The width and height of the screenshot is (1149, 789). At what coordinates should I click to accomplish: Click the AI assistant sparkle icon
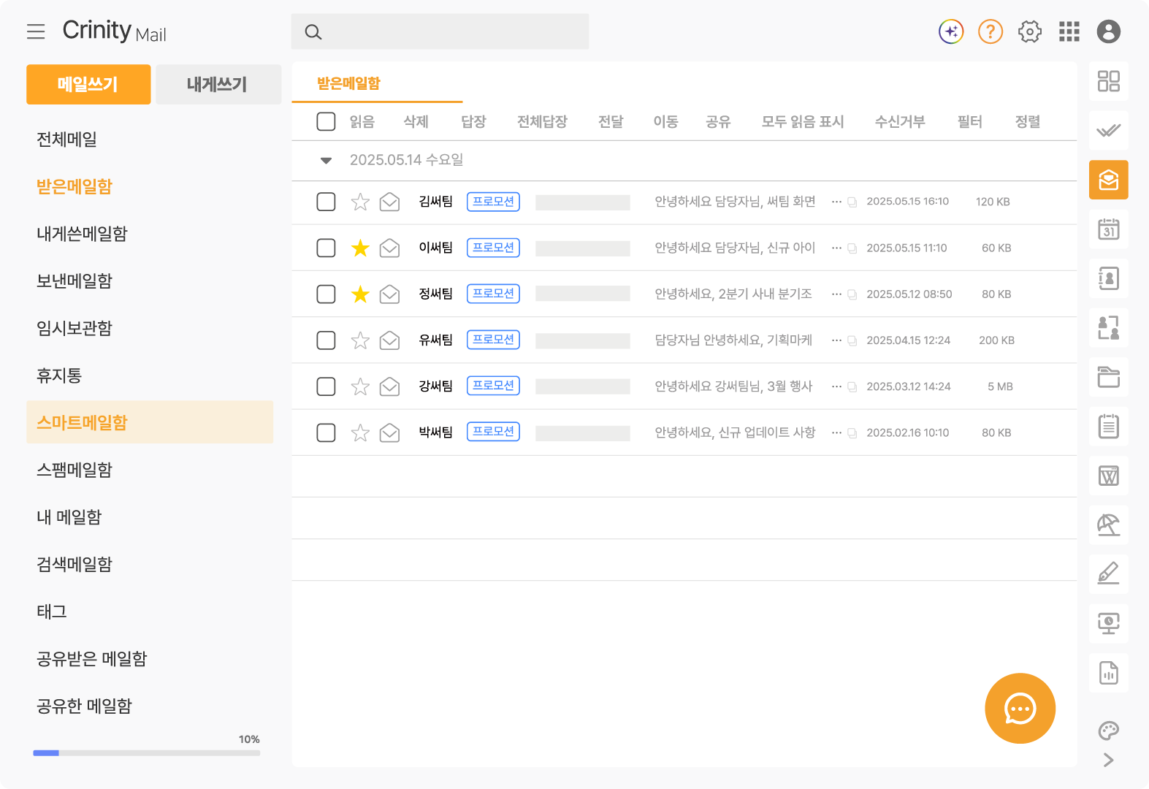pos(951,31)
